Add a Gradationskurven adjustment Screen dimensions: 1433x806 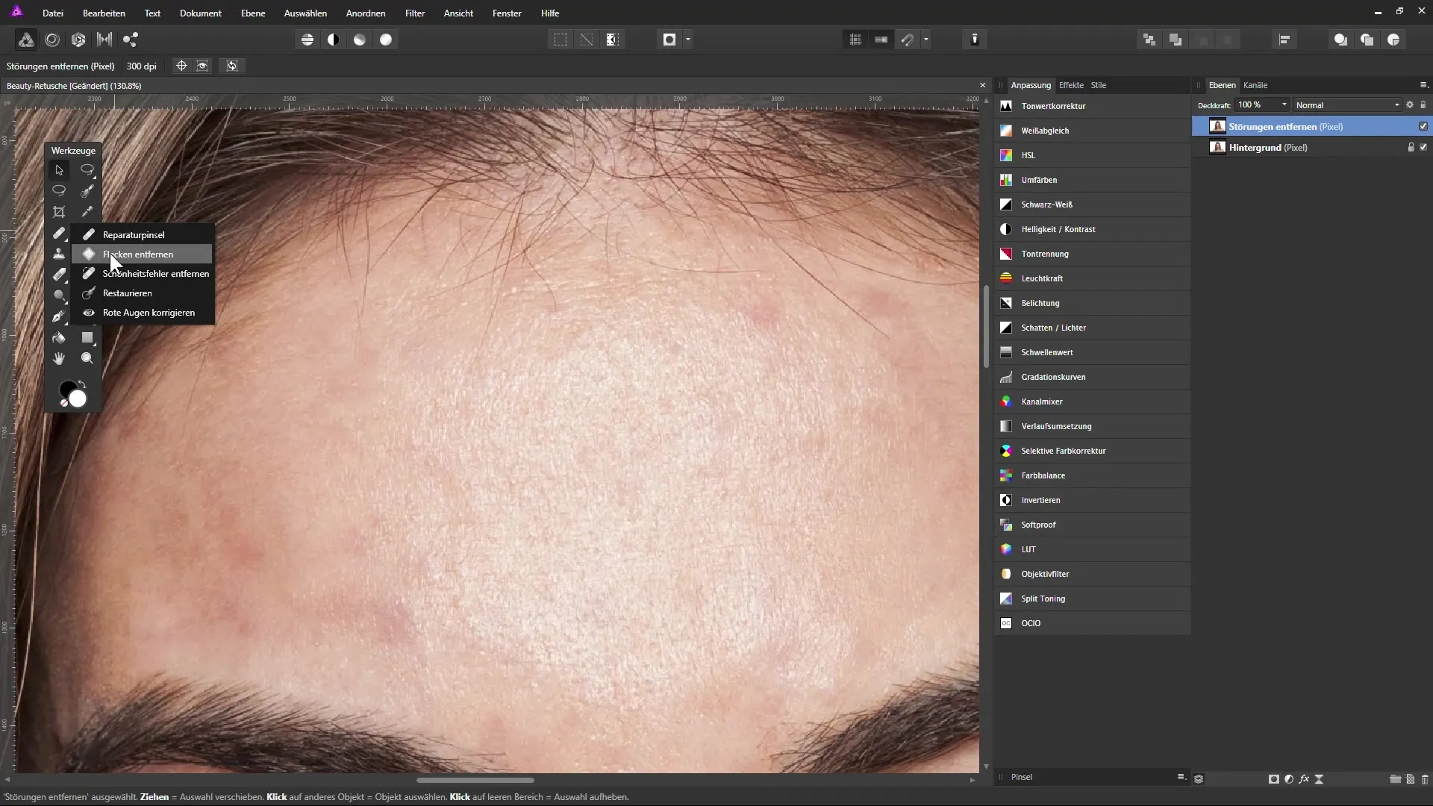(x=1092, y=377)
